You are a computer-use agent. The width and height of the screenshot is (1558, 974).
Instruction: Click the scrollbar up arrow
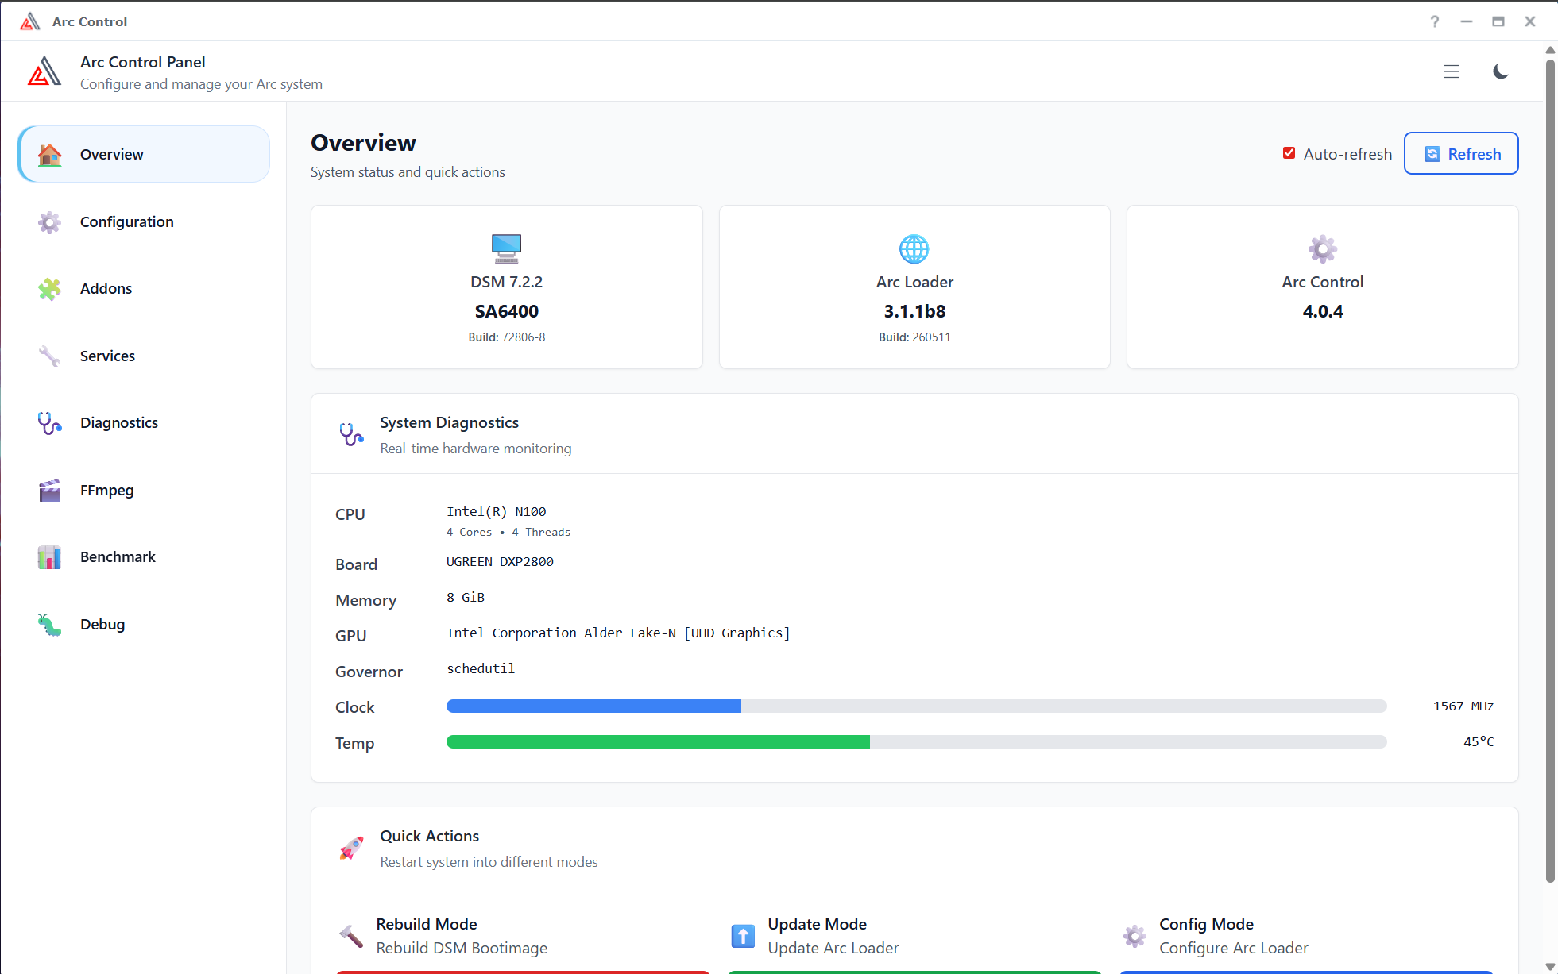(1550, 49)
